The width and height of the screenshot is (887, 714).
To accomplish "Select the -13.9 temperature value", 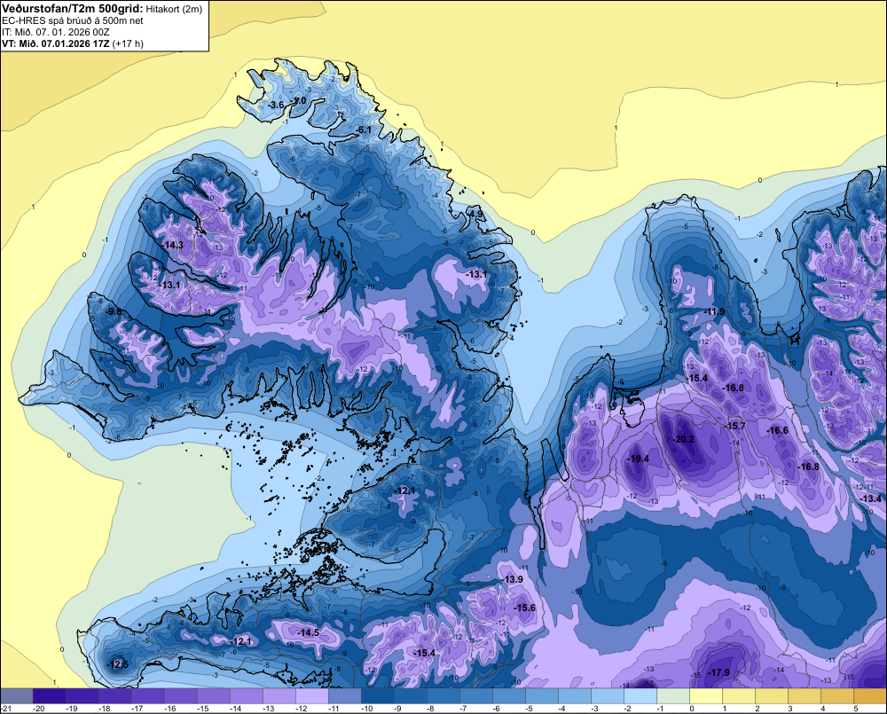I will (513, 579).
